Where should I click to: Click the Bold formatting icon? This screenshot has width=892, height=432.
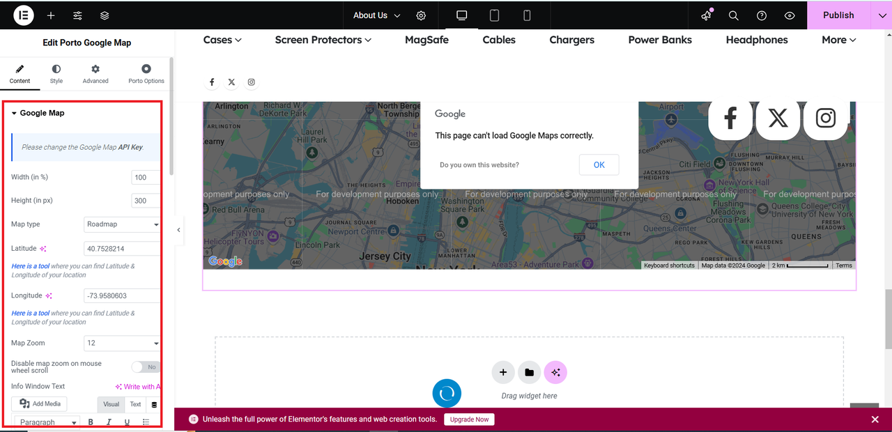(x=91, y=422)
